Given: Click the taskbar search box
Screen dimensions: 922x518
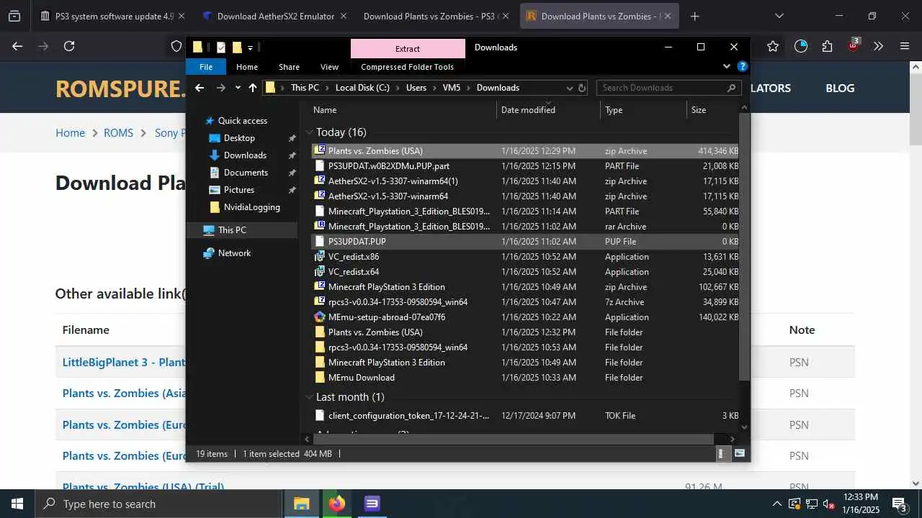Looking at the screenshot, I should [158, 504].
